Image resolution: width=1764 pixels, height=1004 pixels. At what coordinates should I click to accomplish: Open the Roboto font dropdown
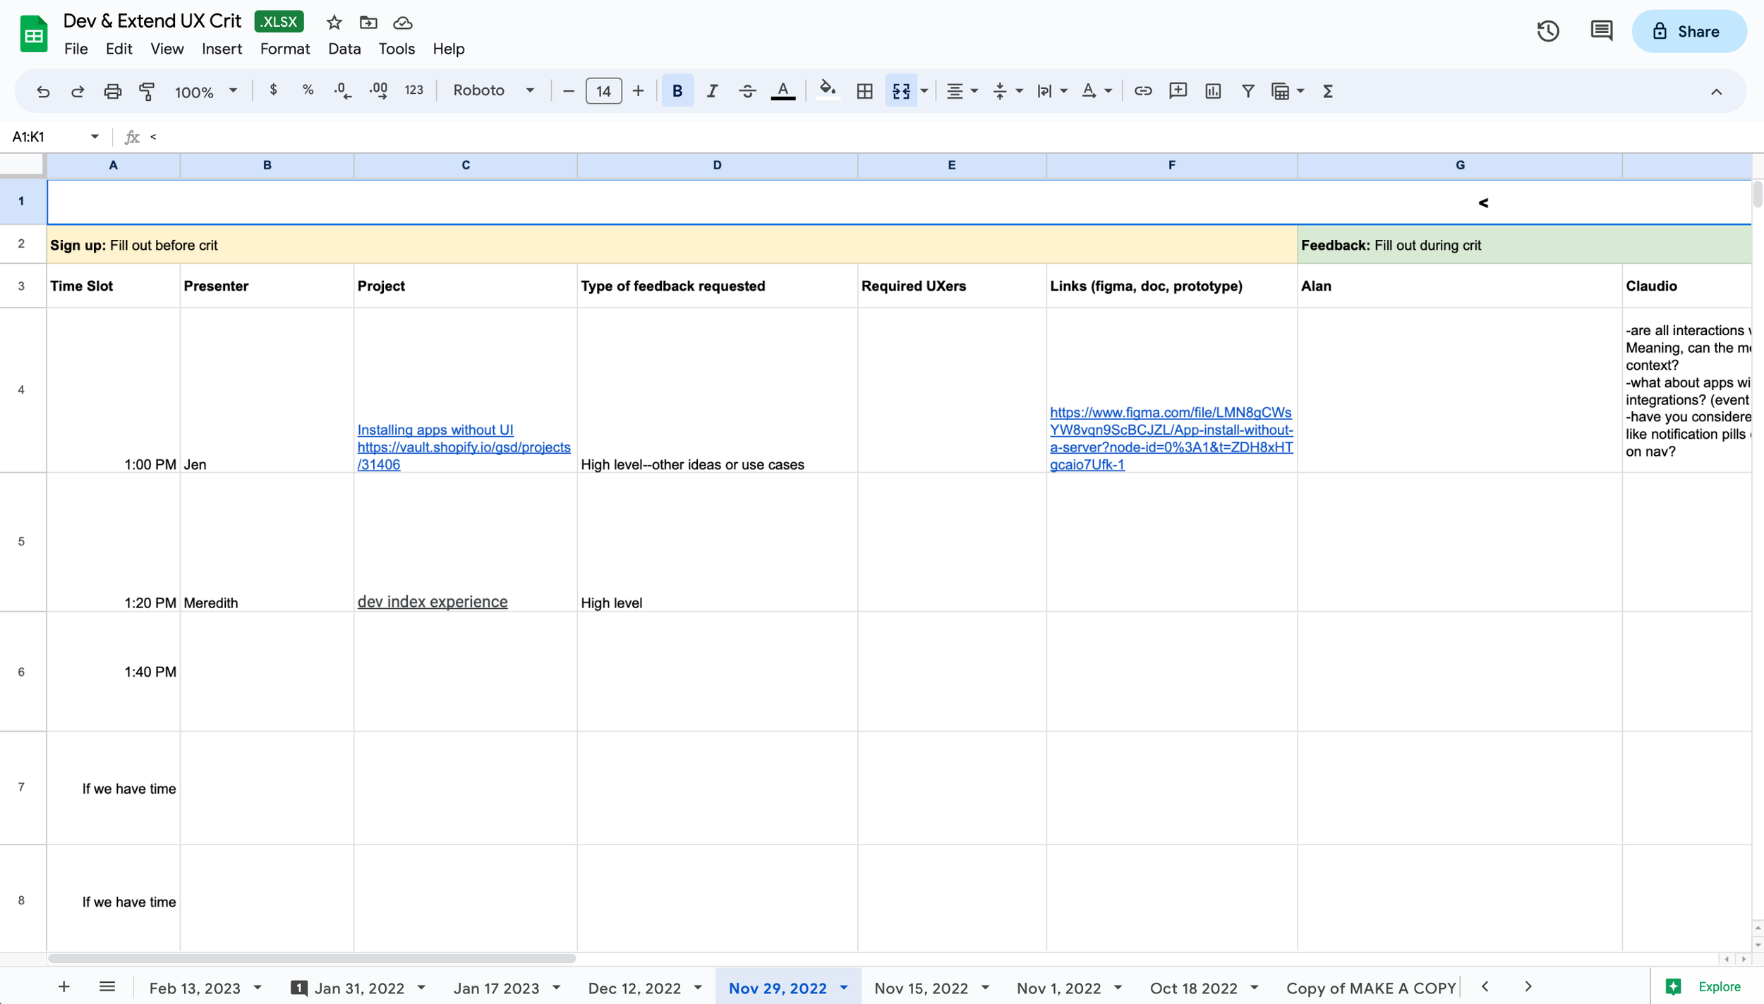pyautogui.click(x=493, y=91)
